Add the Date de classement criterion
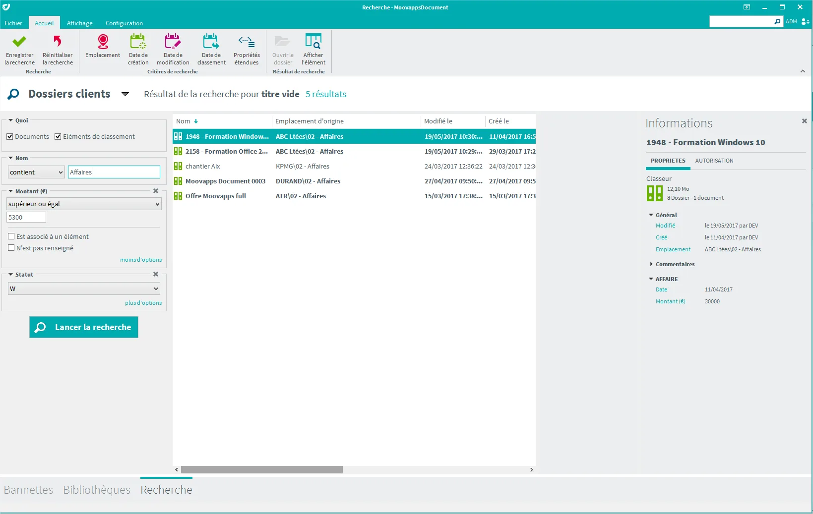Screen dimensions: 813x514 (x=211, y=50)
